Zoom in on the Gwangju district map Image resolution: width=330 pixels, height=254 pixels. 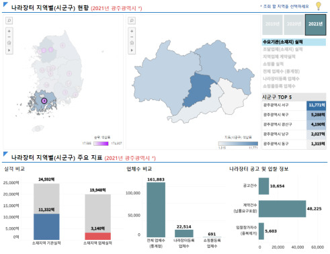click(x=132, y=31)
